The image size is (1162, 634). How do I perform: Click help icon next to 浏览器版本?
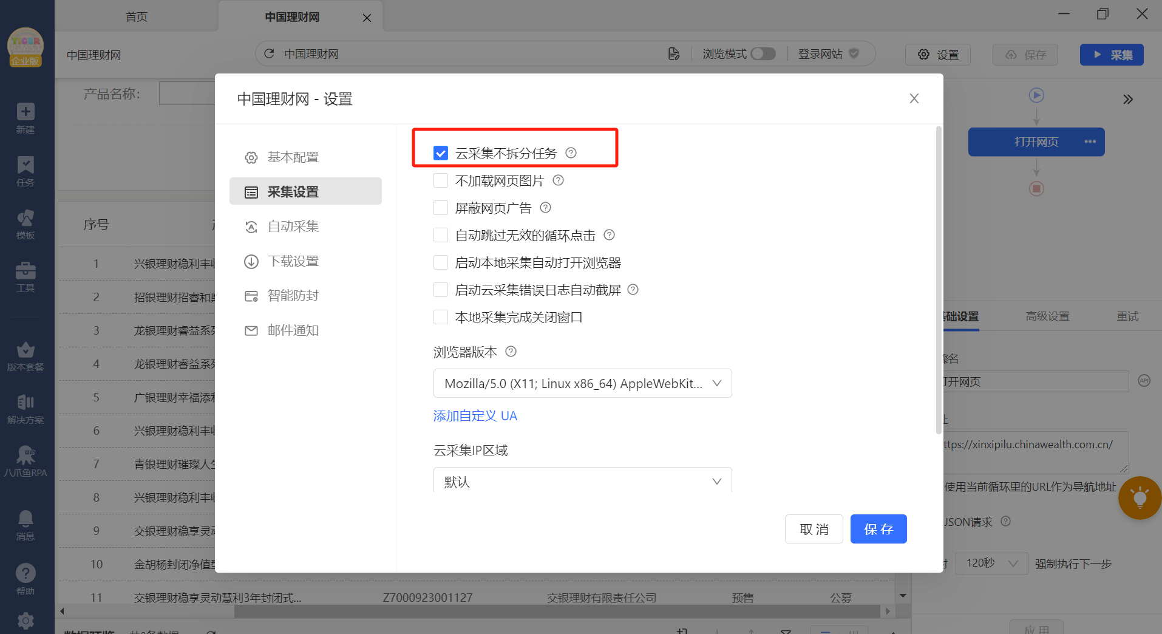(511, 352)
